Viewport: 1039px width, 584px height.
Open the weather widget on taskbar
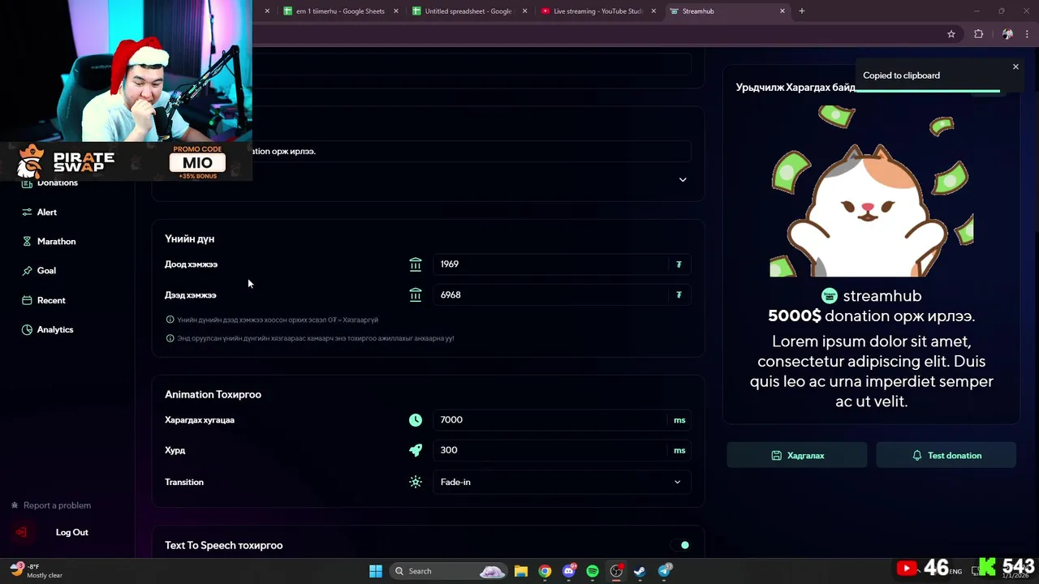pyautogui.click(x=37, y=571)
